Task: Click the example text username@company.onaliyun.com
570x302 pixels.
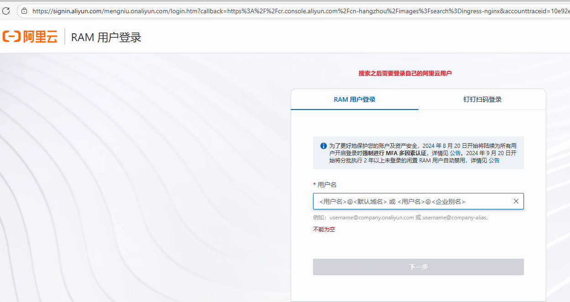Action: pyautogui.click(x=371, y=218)
